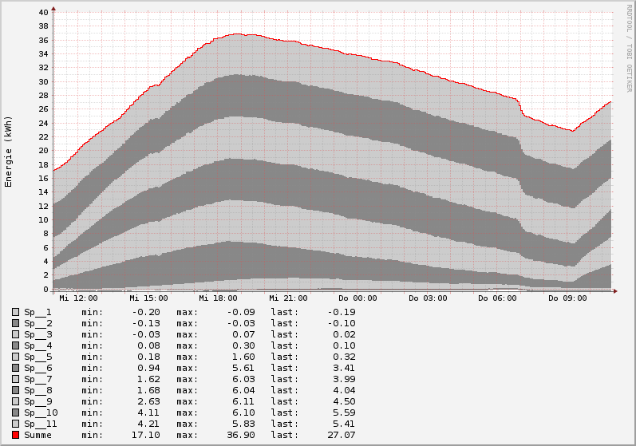Select the 'Do 00:00' time axis marker
The image size is (636, 446).
(358, 298)
